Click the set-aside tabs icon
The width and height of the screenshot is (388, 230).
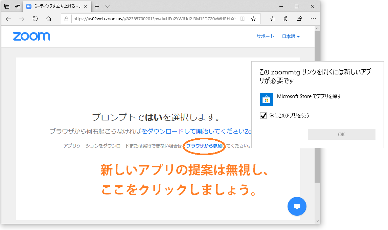click(7, 6)
